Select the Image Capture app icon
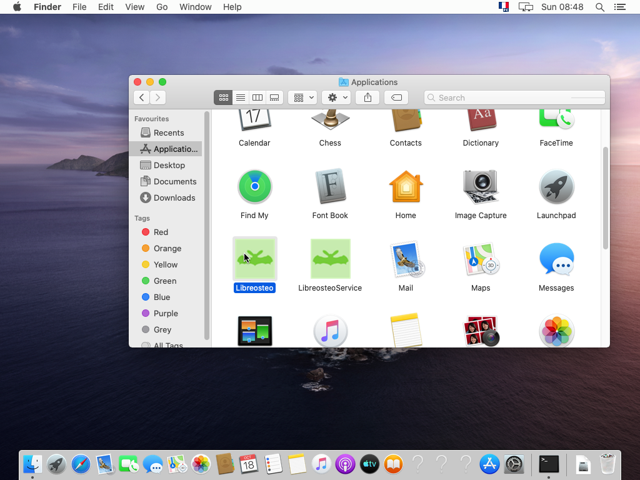Screen dimensions: 640x480 [481, 186]
